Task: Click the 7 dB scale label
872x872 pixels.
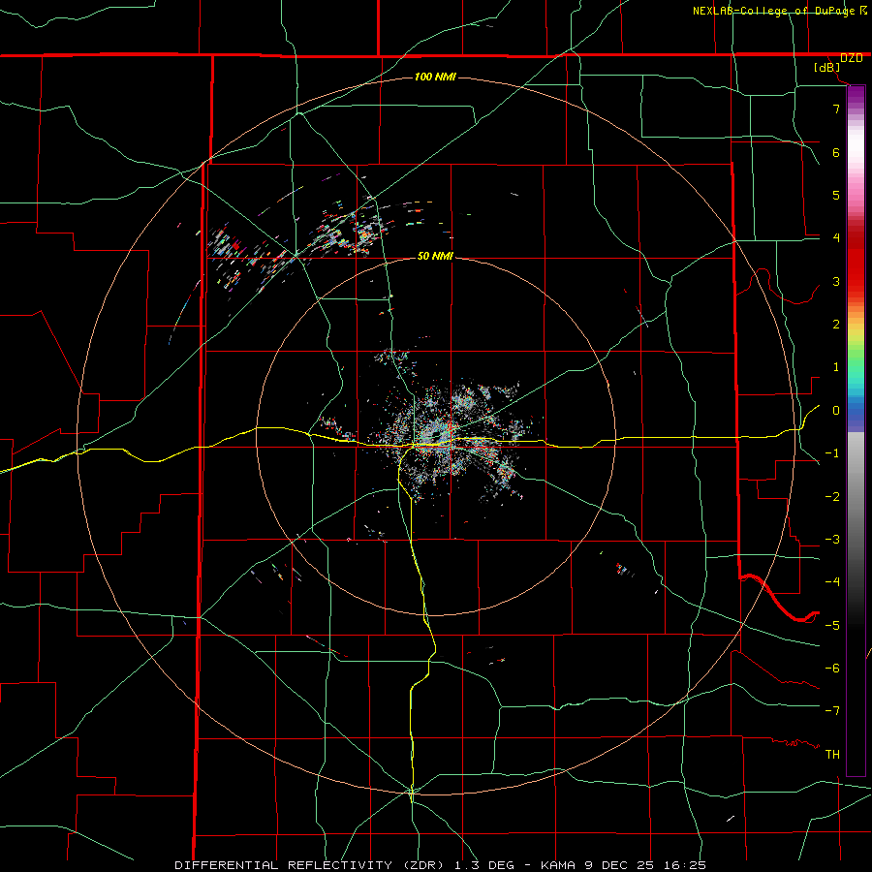Action: coord(836,109)
